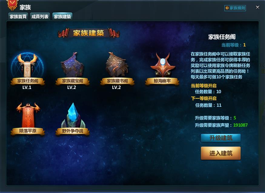Select the 鲸海幽牢 dungeon icon
The height and width of the screenshot is (193, 265).
(x=163, y=65)
